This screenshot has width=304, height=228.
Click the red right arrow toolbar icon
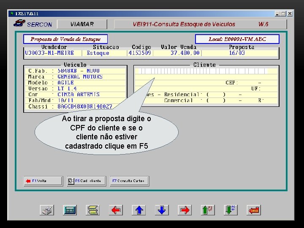click(185, 210)
